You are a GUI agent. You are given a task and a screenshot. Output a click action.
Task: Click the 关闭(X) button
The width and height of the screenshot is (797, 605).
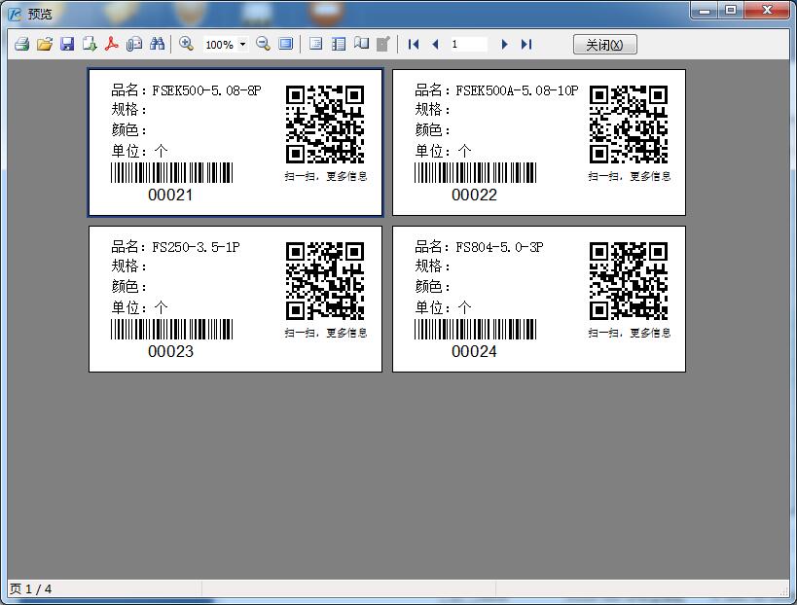click(605, 45)
